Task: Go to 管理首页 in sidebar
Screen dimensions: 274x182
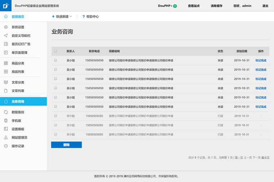Action: pos(18,17)
